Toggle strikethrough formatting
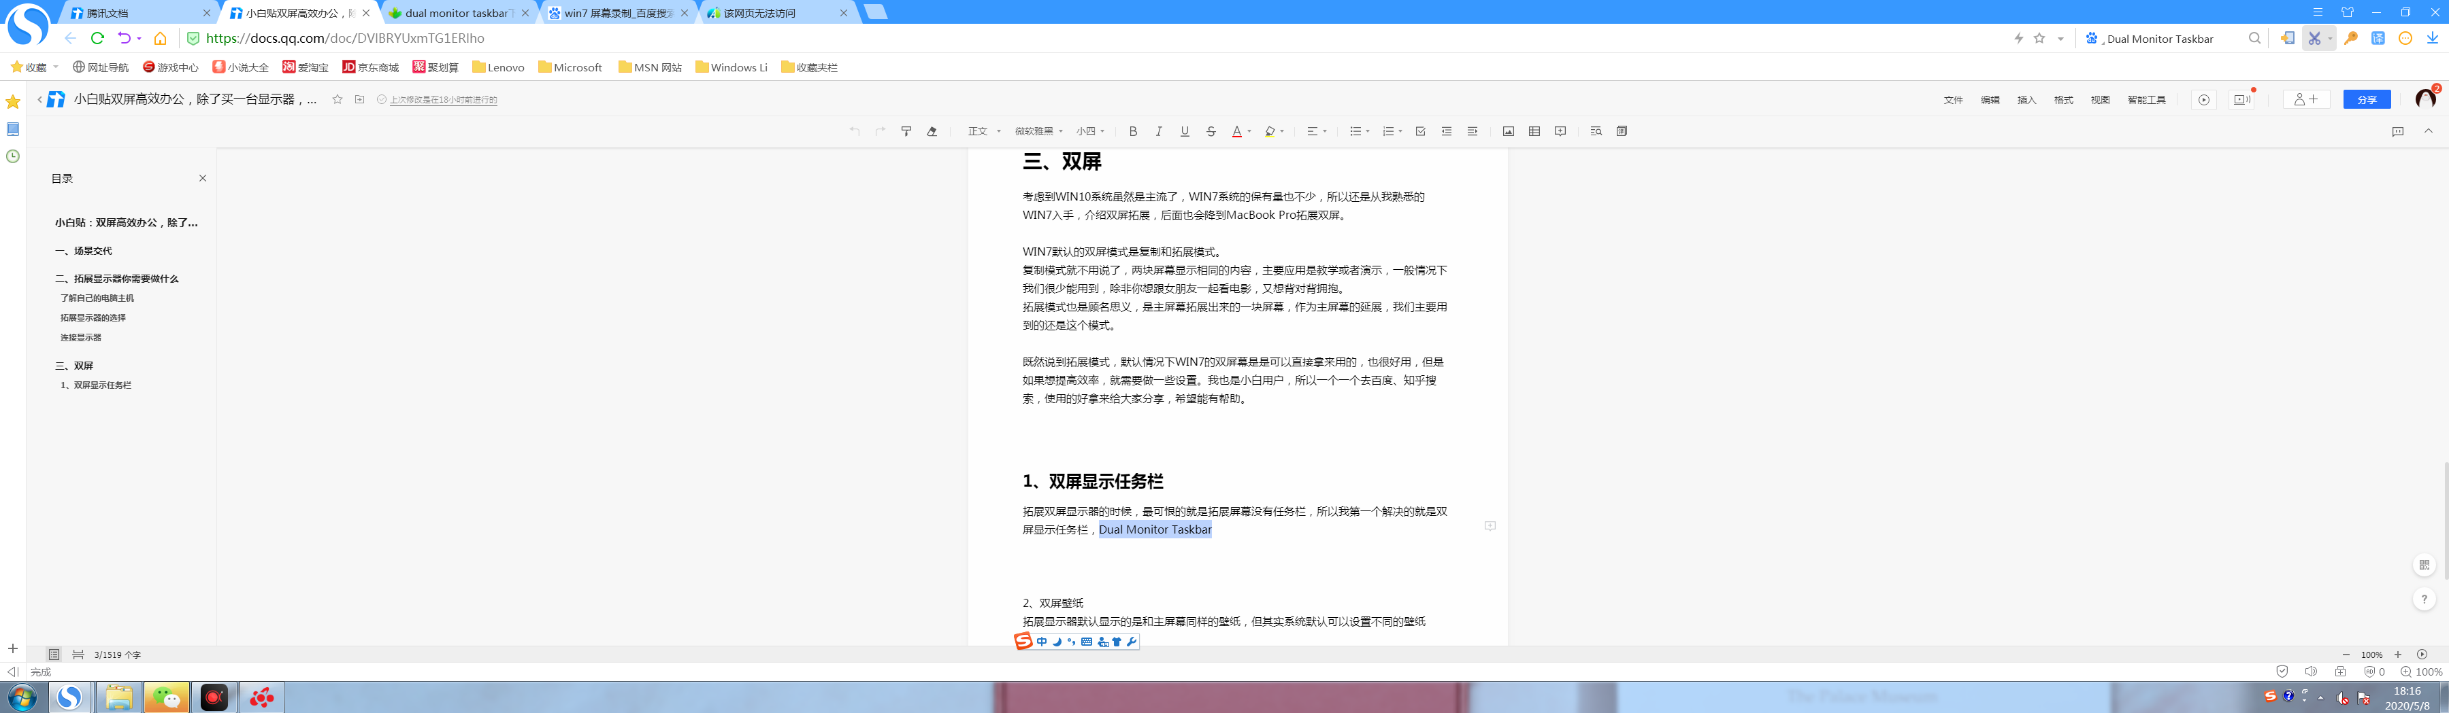The image size is (2449, 713). point(1211,131)
